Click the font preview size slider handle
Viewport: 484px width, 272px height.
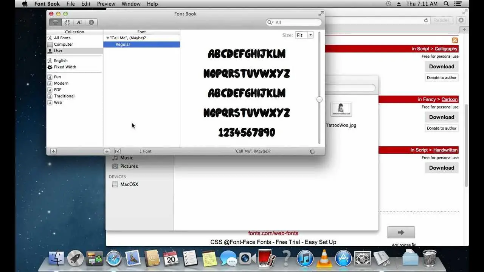[320, 99]
